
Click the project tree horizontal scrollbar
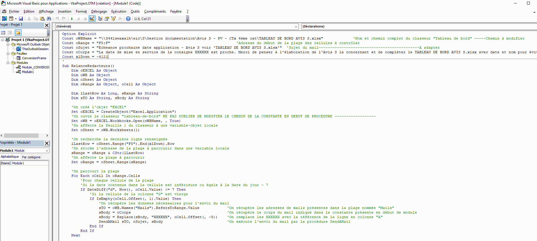click(21, 136)
